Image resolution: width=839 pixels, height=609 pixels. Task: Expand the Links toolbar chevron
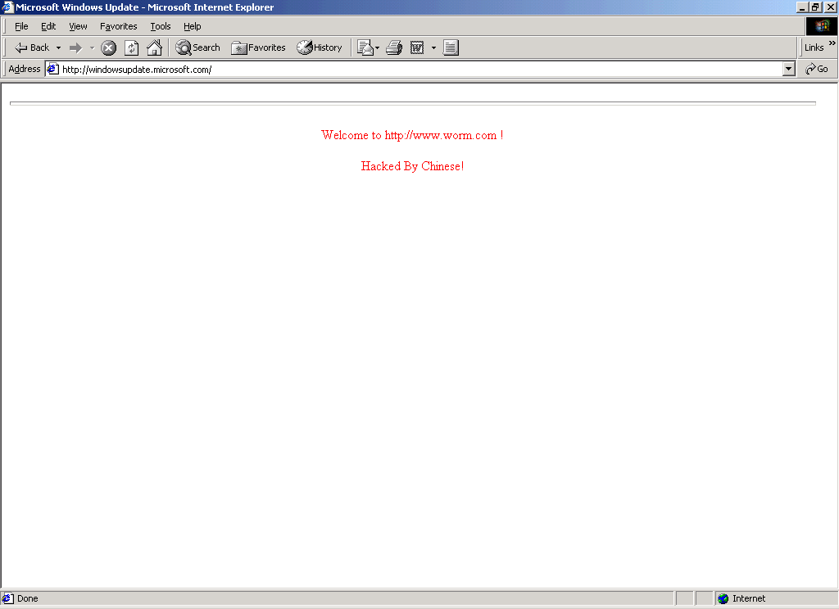(832, 43)
